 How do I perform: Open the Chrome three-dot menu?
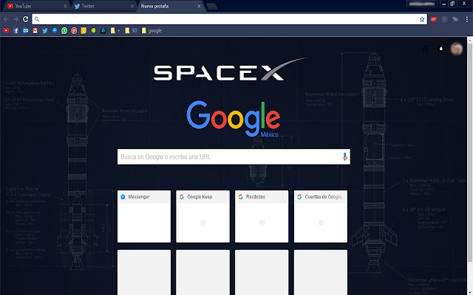pos(466,19)
